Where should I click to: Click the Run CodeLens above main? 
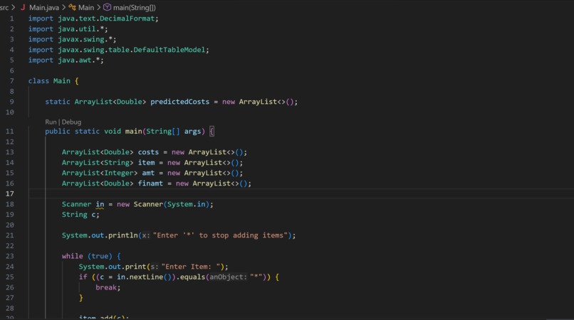pyautogui.click(x=51, y=122)
